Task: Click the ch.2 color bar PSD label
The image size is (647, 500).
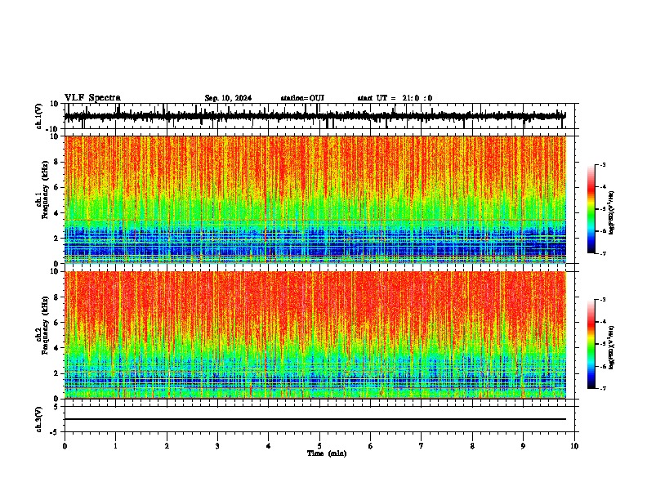Action: (x=612, y=347)
